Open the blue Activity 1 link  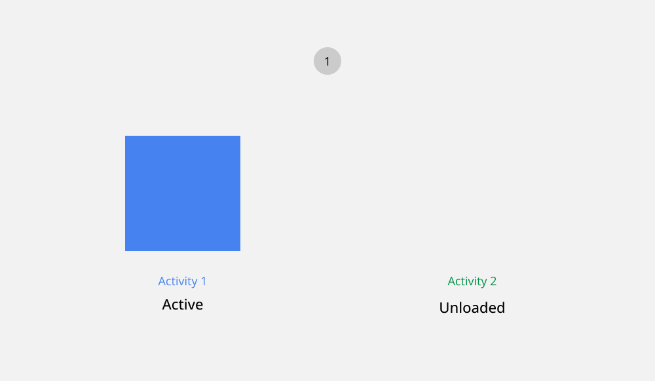coord(182,281)
